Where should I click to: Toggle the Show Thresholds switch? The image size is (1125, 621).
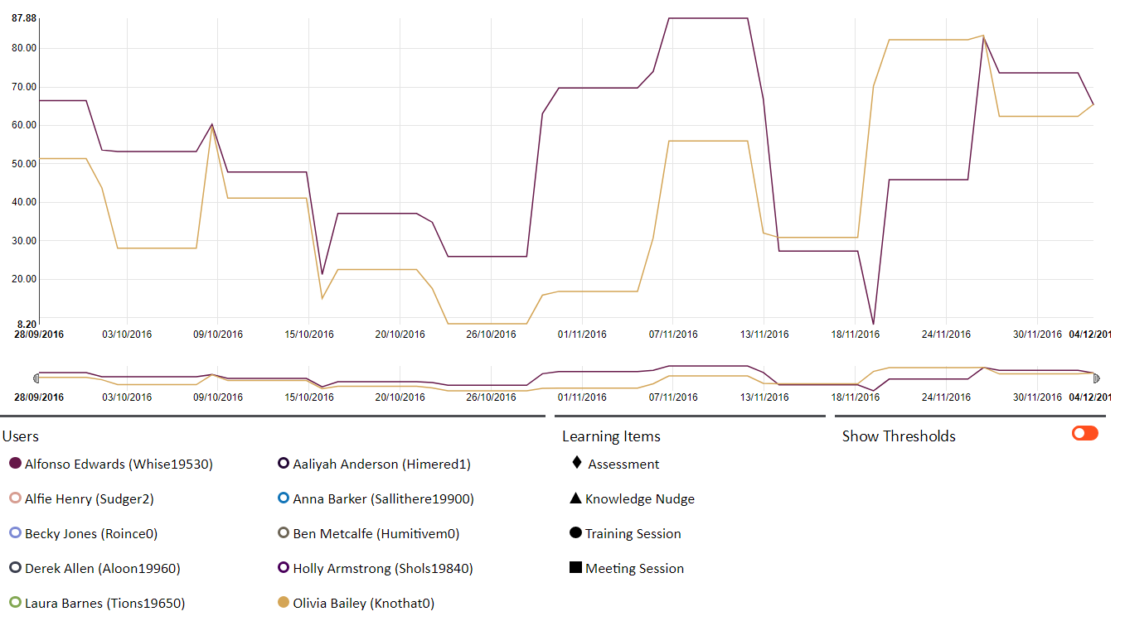[1084, 434]
